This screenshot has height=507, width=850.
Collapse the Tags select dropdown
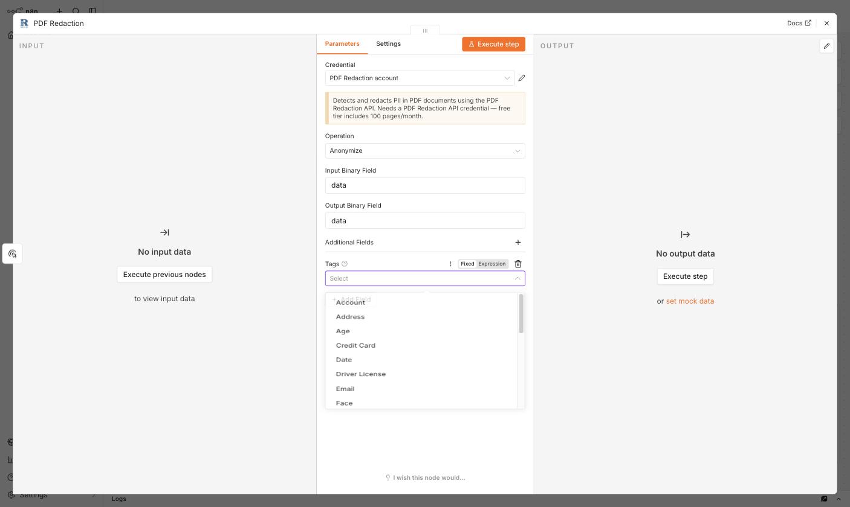point(517,278)
